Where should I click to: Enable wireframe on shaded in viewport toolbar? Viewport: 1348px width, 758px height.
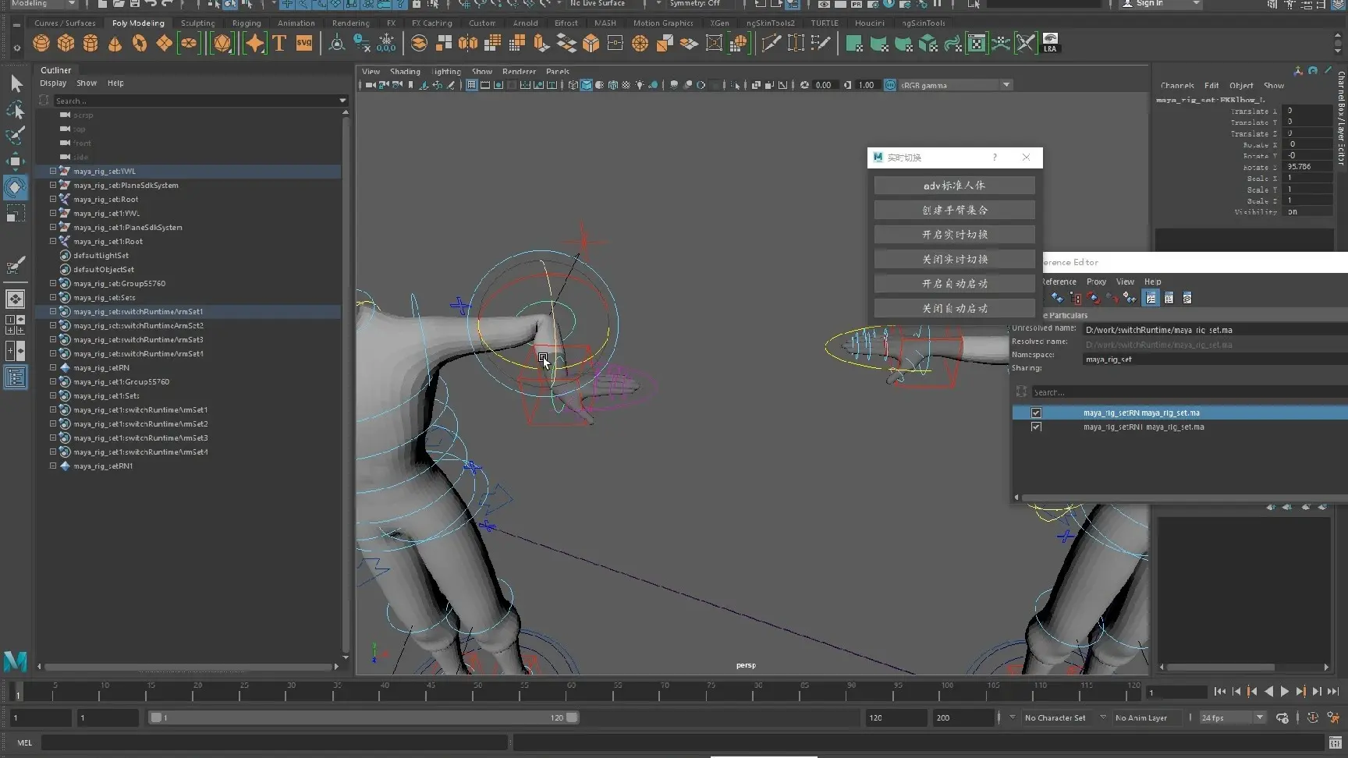coord(613,85)
